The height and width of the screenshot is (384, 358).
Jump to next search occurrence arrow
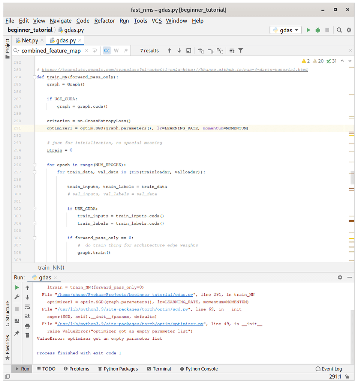(x=179, y=51)
